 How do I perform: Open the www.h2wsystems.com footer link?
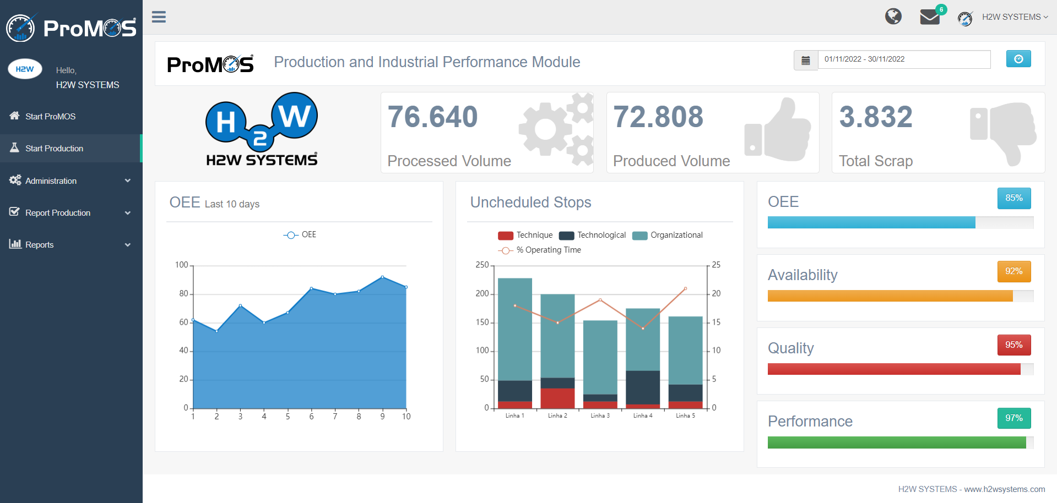1005,489
